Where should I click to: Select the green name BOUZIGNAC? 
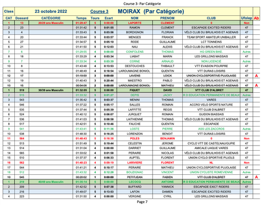tap(135, 172)
